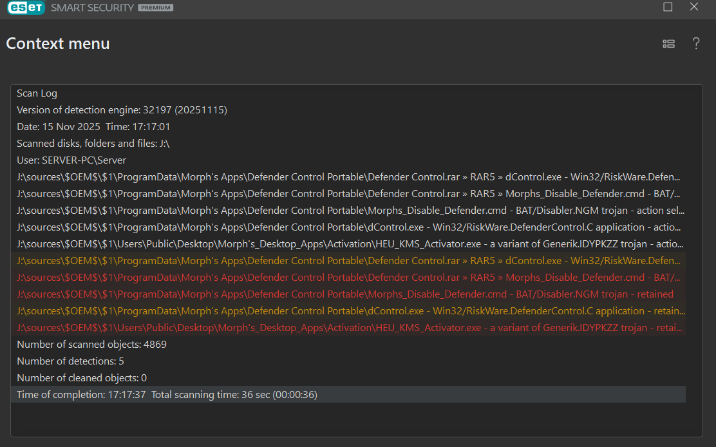Click the list view icon beside help
This screenshot has width=716, height=447.
668,44
